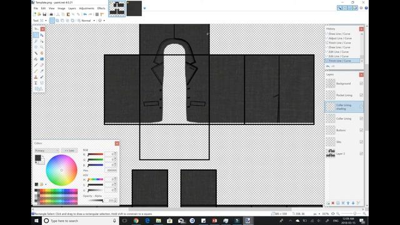Screen dimensions: 400x225
Task: Click the undo arrow in History panel
Action: (x=327, y=66)
